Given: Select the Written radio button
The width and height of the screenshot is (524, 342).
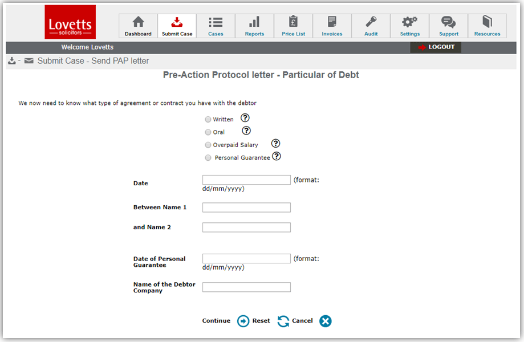Looking at the screenshot, I should pyautogui.click(x=208, y=120).
